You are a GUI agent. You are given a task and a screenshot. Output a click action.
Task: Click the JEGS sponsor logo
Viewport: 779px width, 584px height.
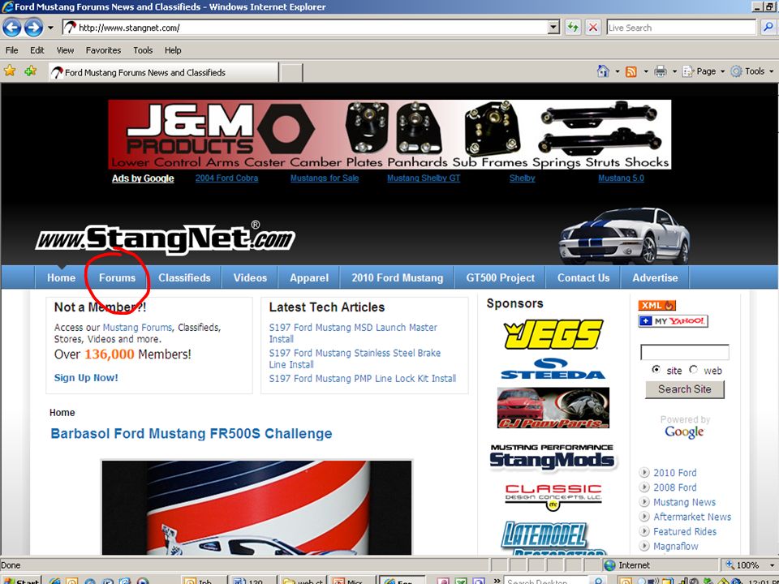click(x=553, y=334)
